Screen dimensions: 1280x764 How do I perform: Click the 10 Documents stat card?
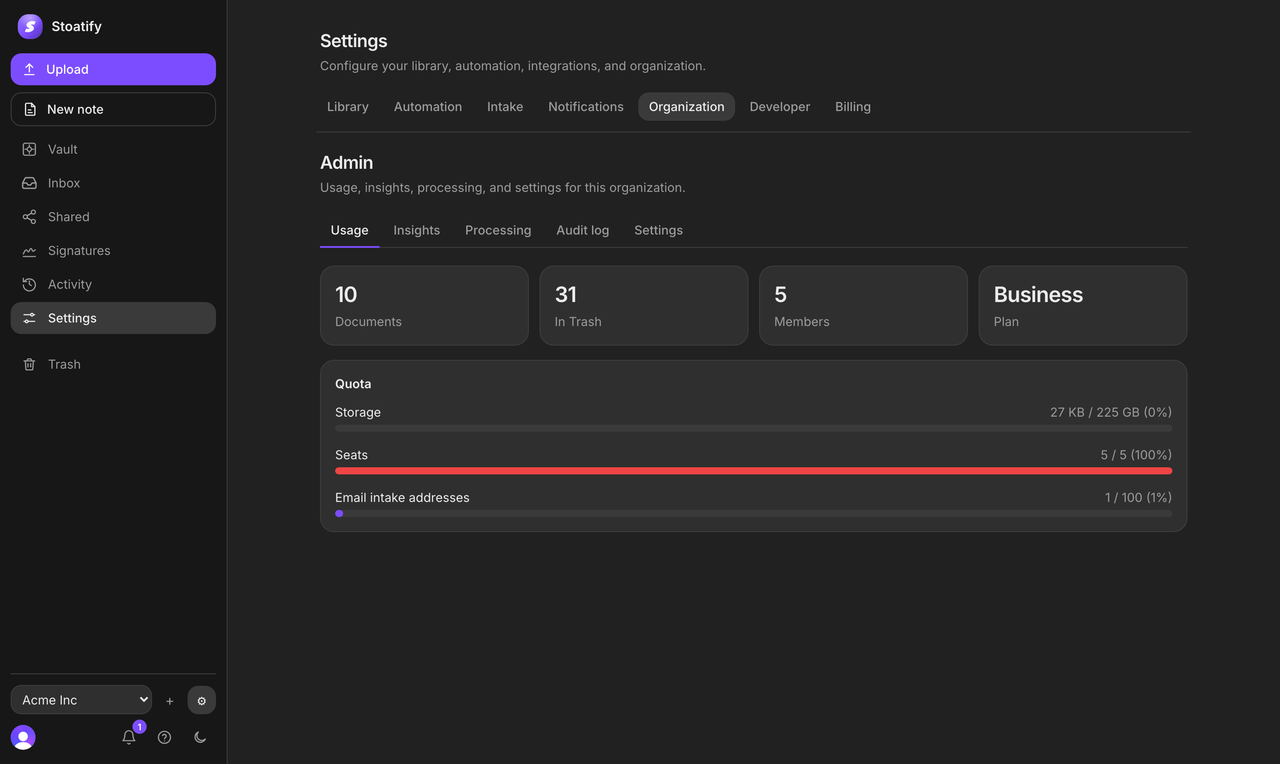(x=424, y=305)
